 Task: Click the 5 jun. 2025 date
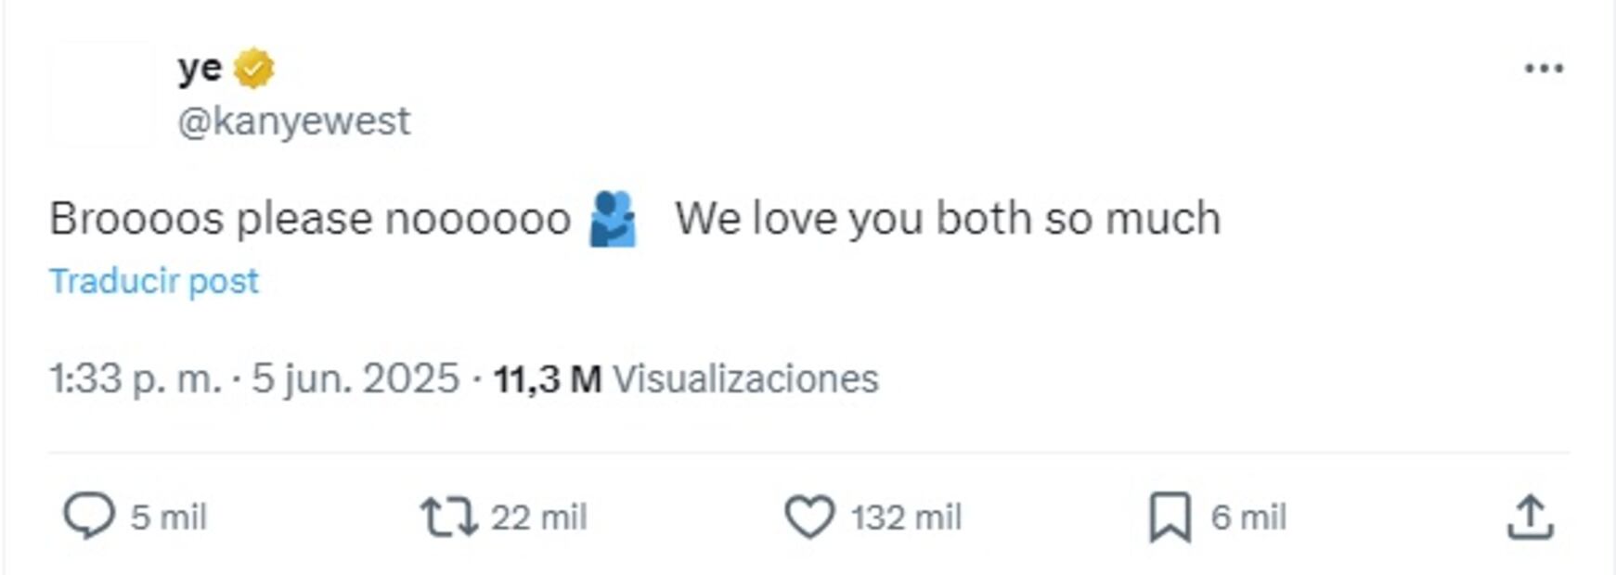[356, 378]
